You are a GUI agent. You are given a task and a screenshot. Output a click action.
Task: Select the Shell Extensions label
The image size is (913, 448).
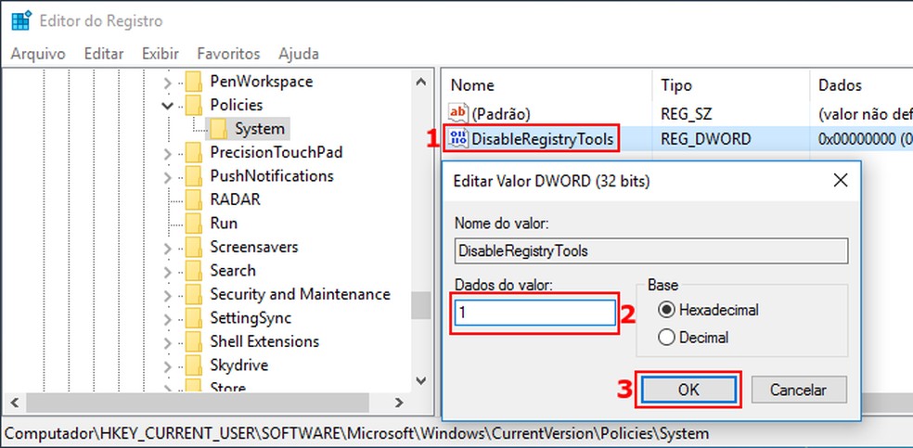click(x=264, y=341)
